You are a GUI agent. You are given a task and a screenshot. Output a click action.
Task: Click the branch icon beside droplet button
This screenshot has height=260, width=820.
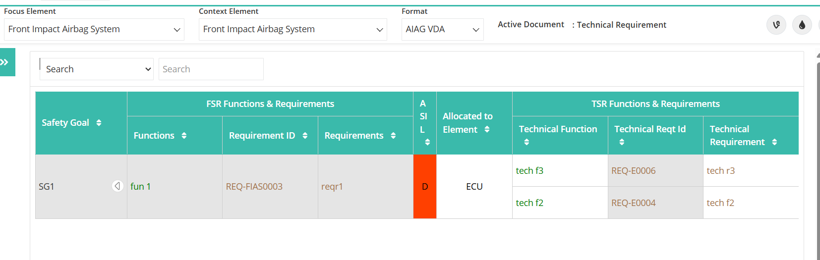pos(776,25)
